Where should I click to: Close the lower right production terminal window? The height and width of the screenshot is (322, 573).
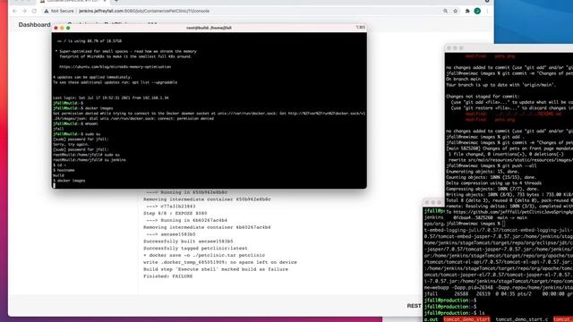[x=427, y=203]
